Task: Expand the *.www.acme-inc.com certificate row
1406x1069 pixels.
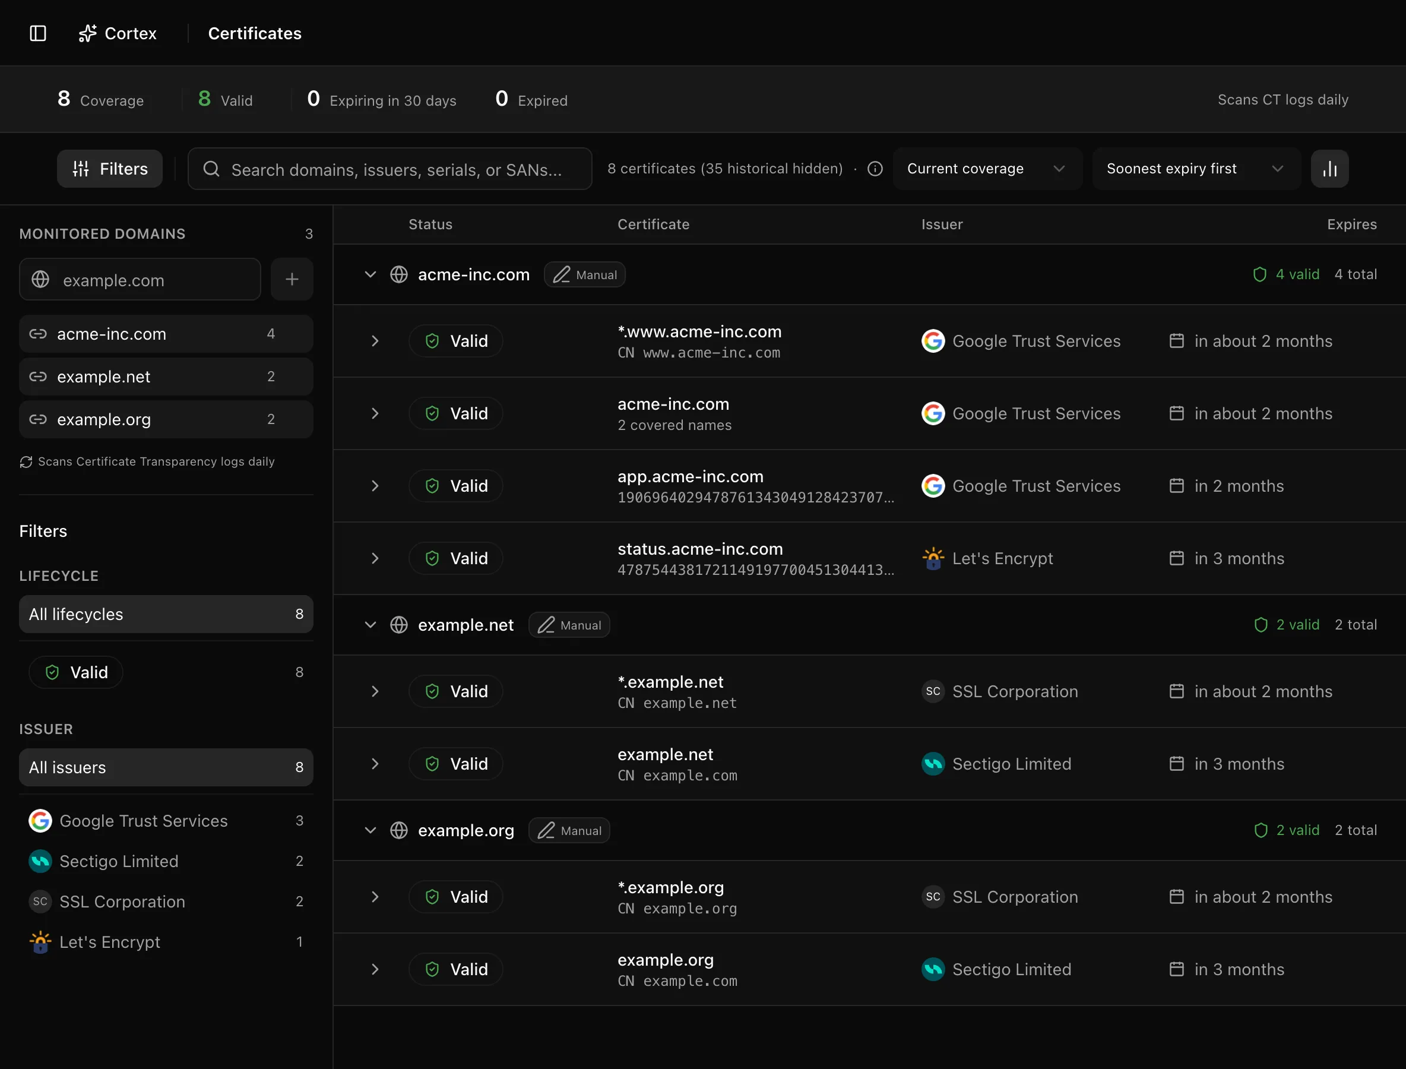Action: coord(375,341)
